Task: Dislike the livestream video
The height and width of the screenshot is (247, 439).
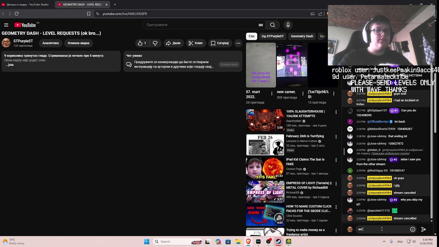Action: 155,43
